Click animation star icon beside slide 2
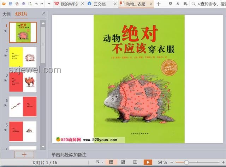226x167 pixels. tap(5, 56)
